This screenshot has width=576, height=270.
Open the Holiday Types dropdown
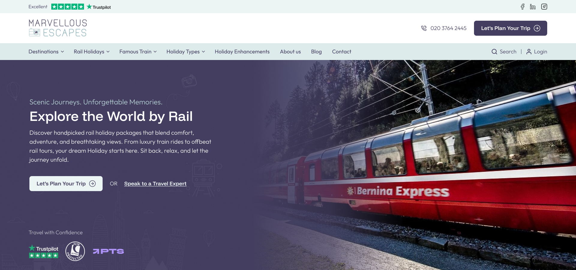[x=186, y=52]
